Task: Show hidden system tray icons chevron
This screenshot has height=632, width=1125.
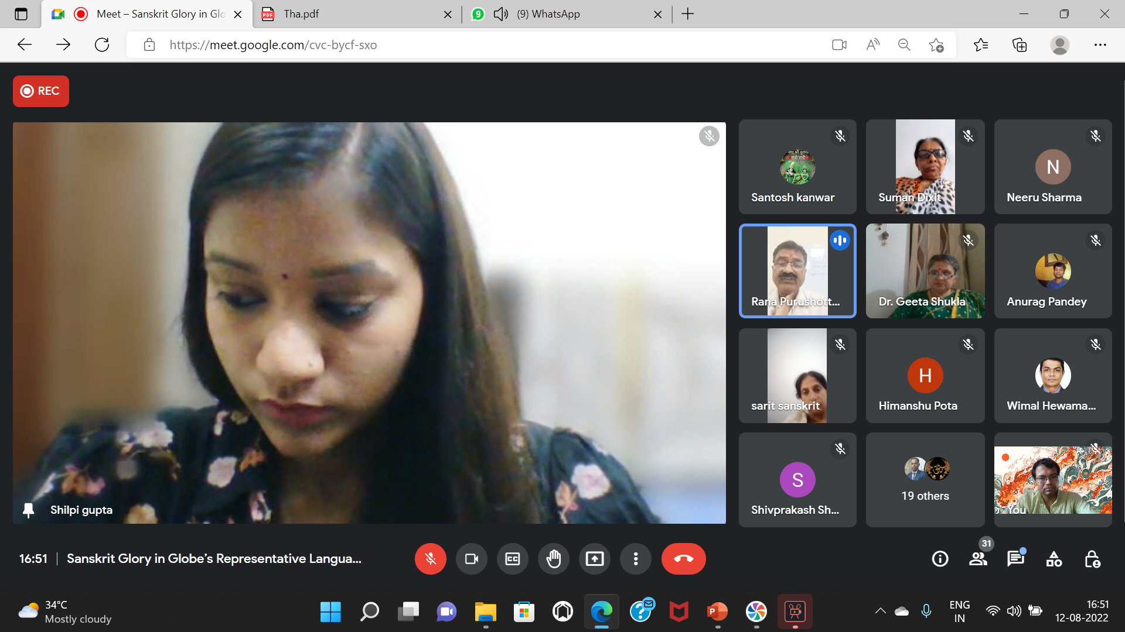Action: (880, 611)
